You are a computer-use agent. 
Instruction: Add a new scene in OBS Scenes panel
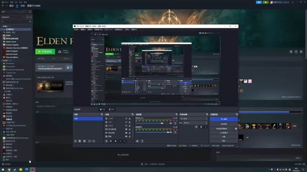pos(75,141)
